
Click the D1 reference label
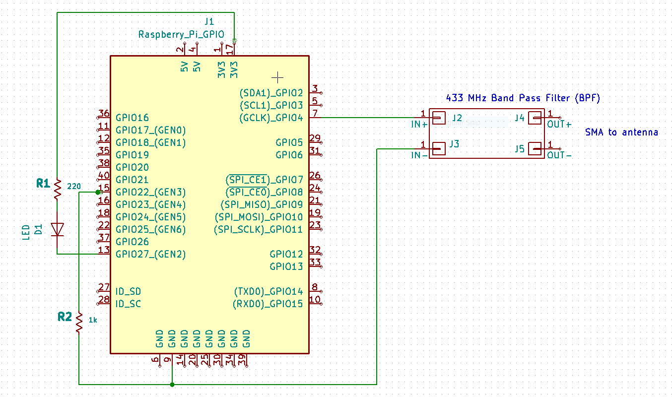point(39,229)
